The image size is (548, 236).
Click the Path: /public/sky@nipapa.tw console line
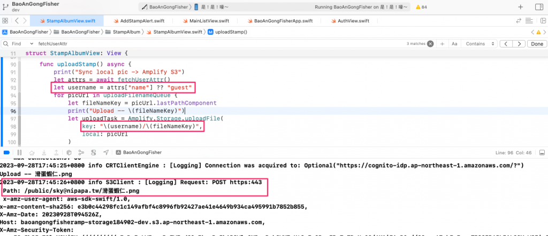tap(72, 191)
